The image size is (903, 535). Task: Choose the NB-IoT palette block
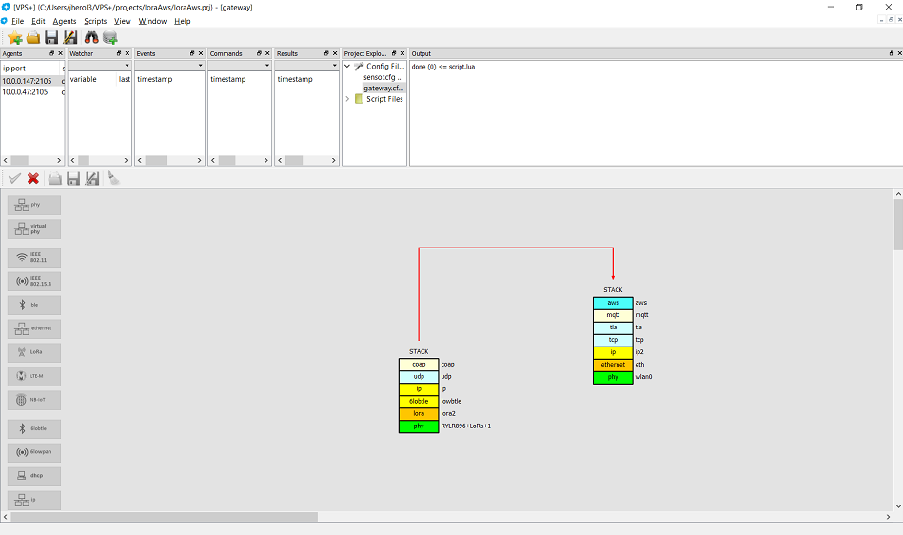click(x=34, y=400)
